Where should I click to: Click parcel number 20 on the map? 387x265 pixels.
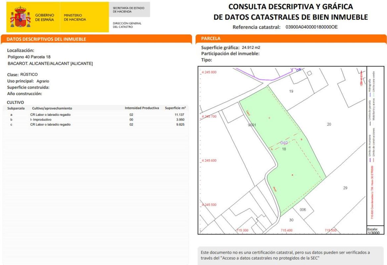coord(329,124)
